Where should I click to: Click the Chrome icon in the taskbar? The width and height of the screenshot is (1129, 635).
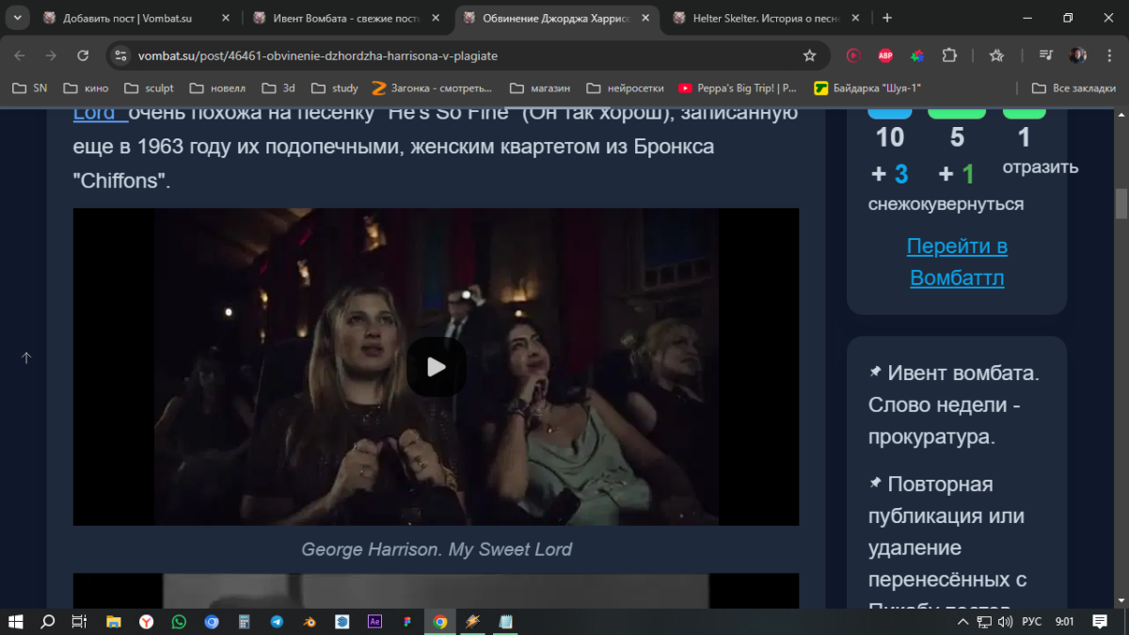439,621
